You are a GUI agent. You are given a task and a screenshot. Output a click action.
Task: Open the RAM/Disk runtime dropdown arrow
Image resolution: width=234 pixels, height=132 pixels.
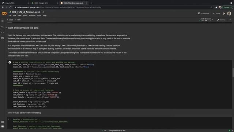pos(213,20)
